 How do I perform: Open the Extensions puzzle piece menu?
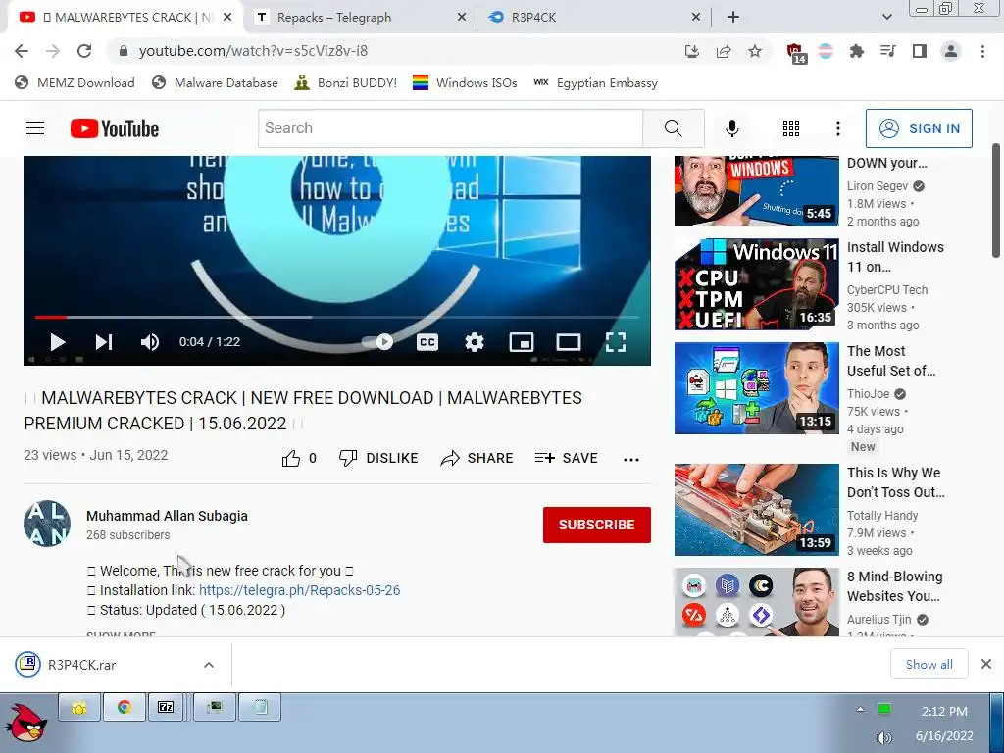(x=856, y=51)
